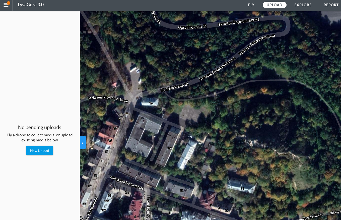
Task: Select the UPLOAD tab
Action: (x=274, y=5)
